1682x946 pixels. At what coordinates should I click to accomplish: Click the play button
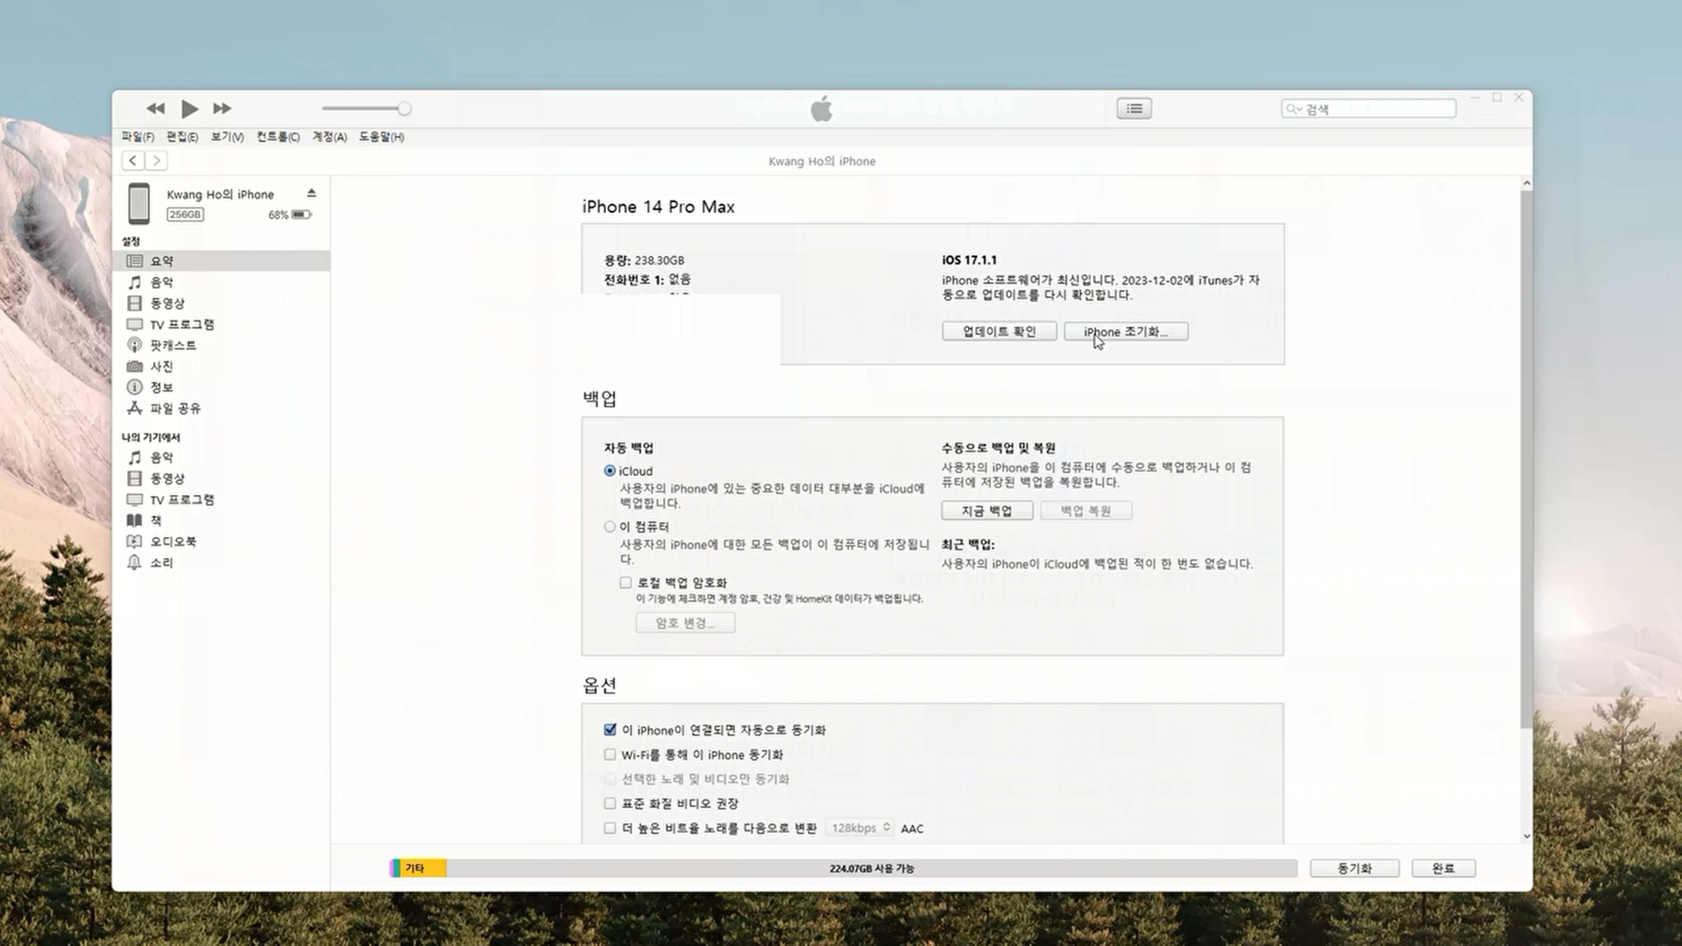pos(189,109)
